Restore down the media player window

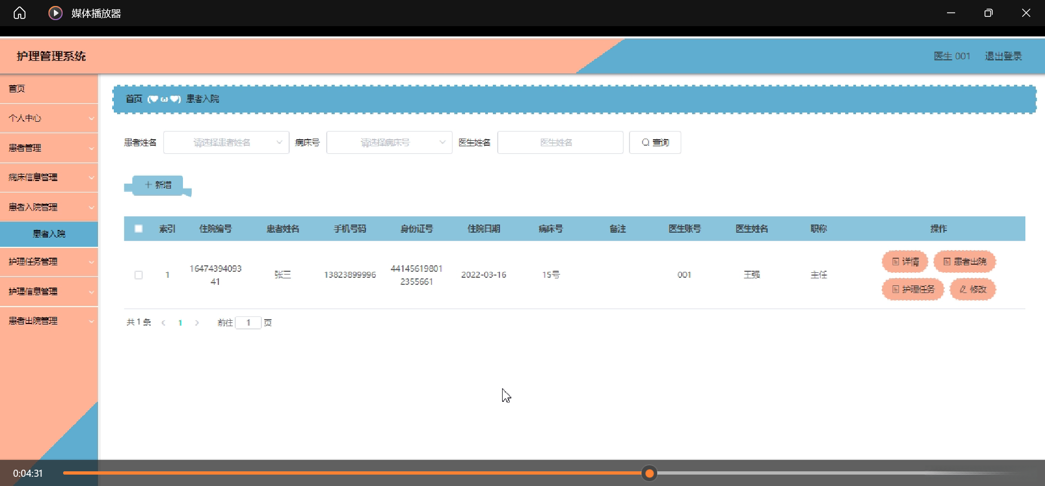[x=988, y=13]
